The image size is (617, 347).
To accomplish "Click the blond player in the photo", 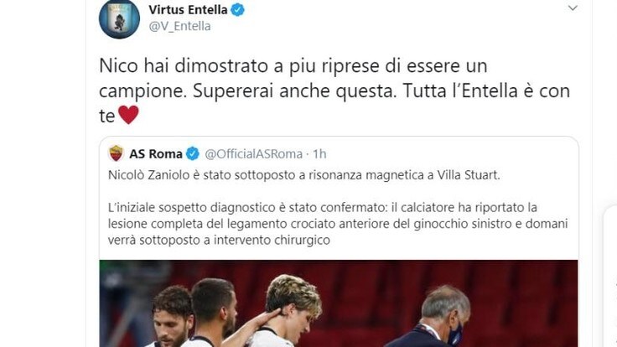I will pyautogui.click(x=289, y=311).
